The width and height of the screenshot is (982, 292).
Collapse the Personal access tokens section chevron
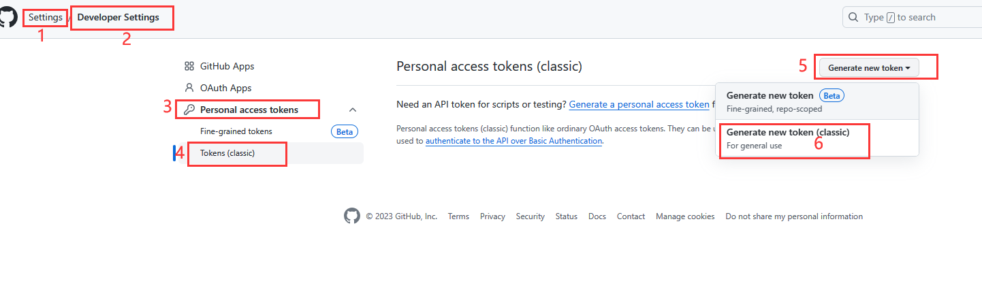pos(353,110)
